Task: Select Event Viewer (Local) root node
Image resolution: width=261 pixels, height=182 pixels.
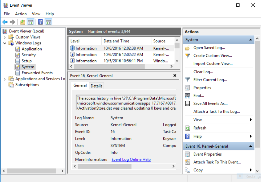Action: (27, 31)
